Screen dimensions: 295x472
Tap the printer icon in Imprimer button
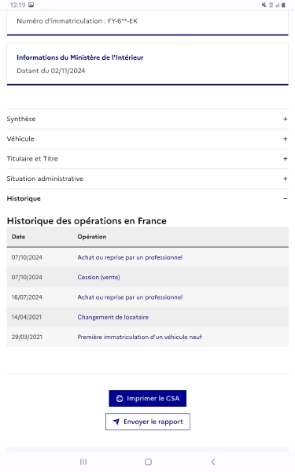pyautogui.click(x=120, y=398)
